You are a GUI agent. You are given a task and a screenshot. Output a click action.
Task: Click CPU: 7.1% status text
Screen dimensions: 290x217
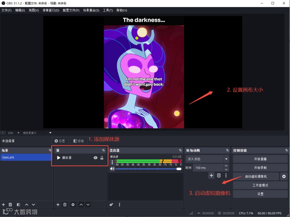pos(246,213)
